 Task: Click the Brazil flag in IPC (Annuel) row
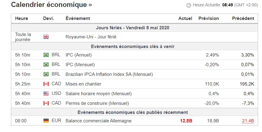click(46, 55)
